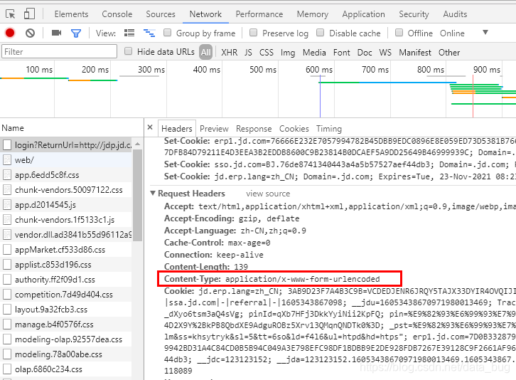This screenshot has width=516, height=380.
Task: Open the Audits panel
Action: 455,14
